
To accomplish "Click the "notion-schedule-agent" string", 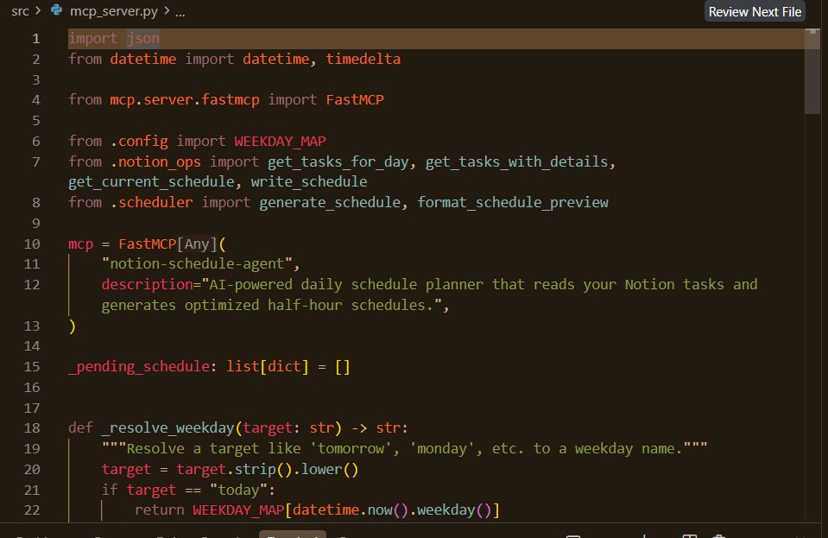I will (197, 264).
